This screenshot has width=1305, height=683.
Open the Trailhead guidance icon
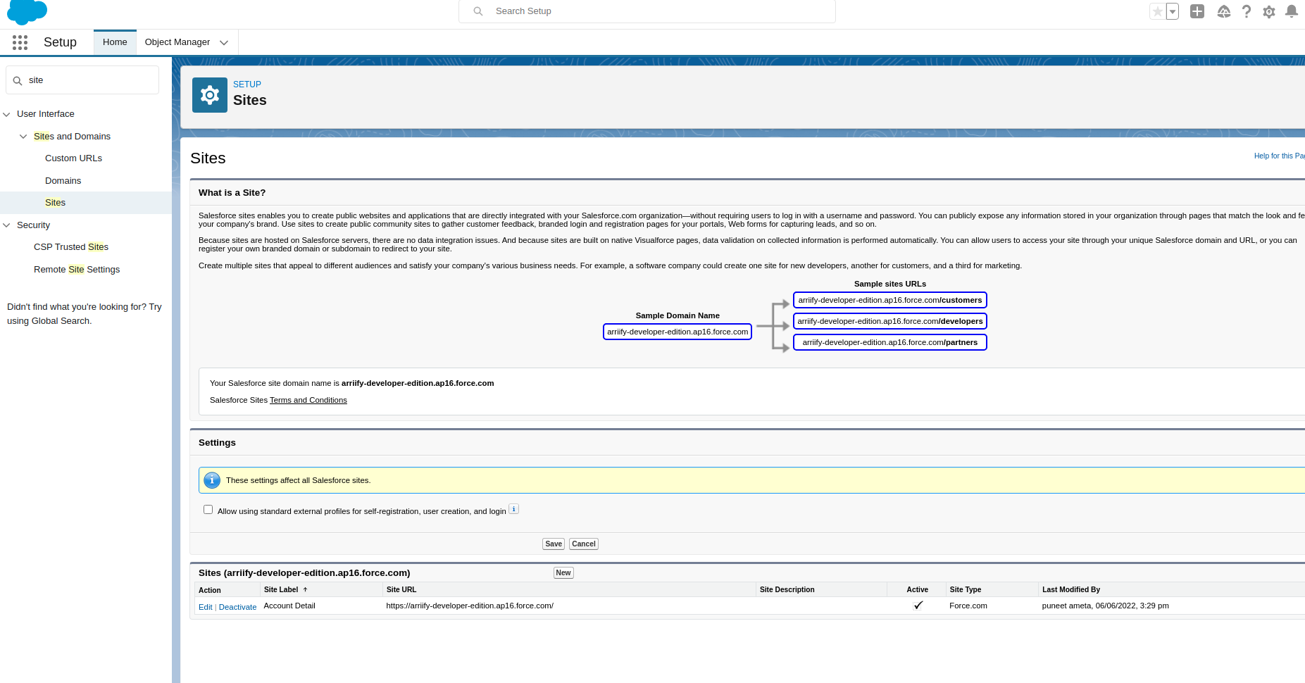[1223, 11]
